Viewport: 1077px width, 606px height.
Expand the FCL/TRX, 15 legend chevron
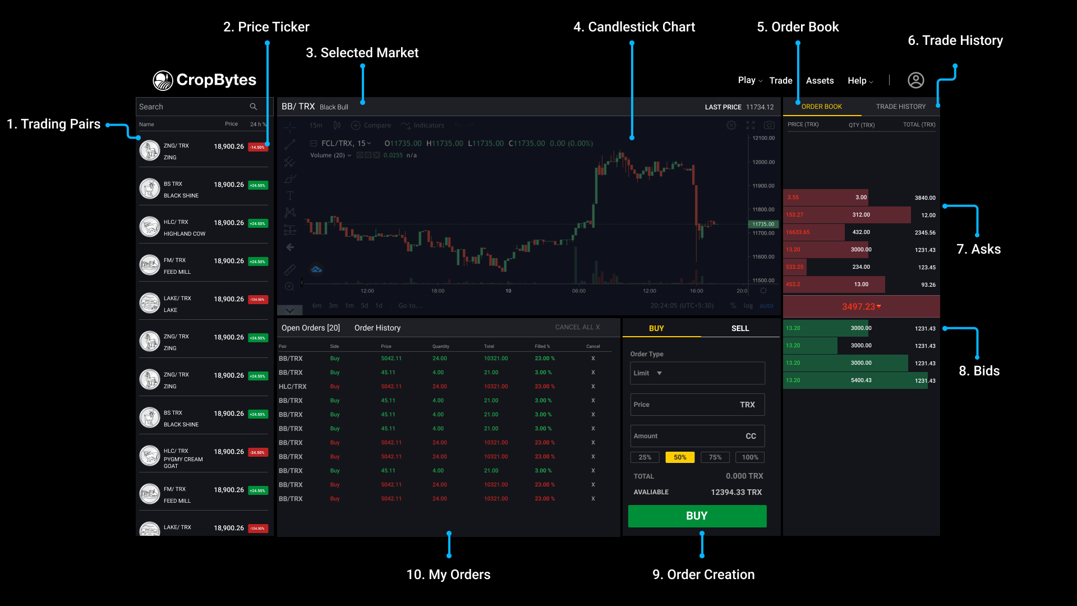tap(369, 144)
